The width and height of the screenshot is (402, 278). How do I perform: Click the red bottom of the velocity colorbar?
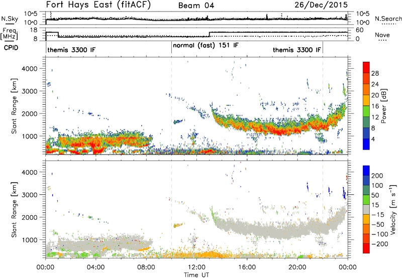pyautogui.click(x=366, y=248)
